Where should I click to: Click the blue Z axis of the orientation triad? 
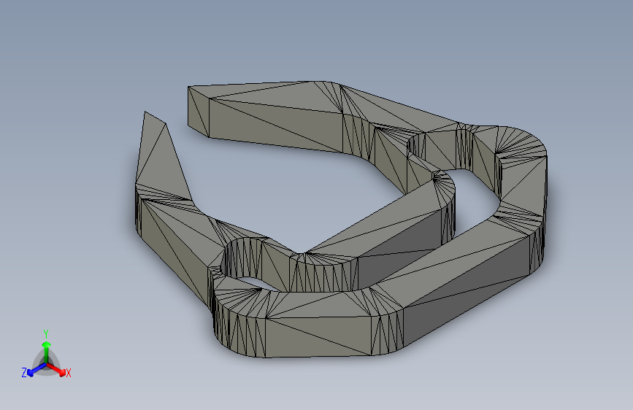(x=37, y=369)
